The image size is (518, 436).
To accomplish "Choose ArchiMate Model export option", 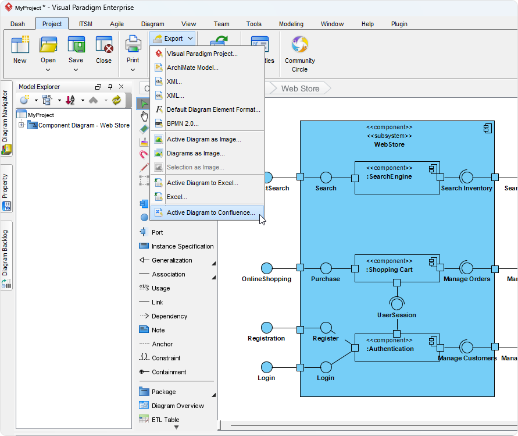I will pyautogui.click(x=207, y=68).
